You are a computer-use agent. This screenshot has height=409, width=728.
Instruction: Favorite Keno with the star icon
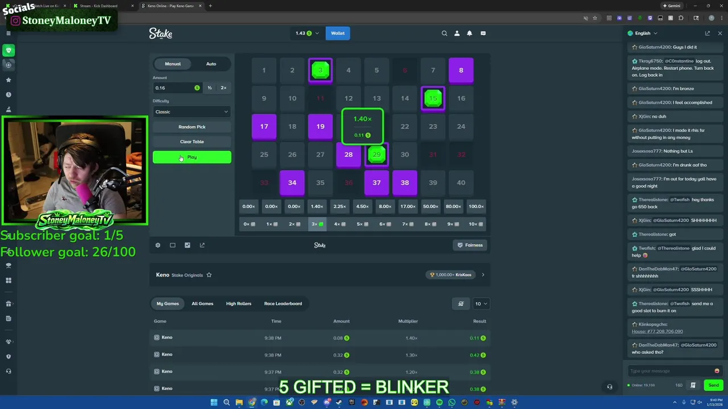[209, 275]
